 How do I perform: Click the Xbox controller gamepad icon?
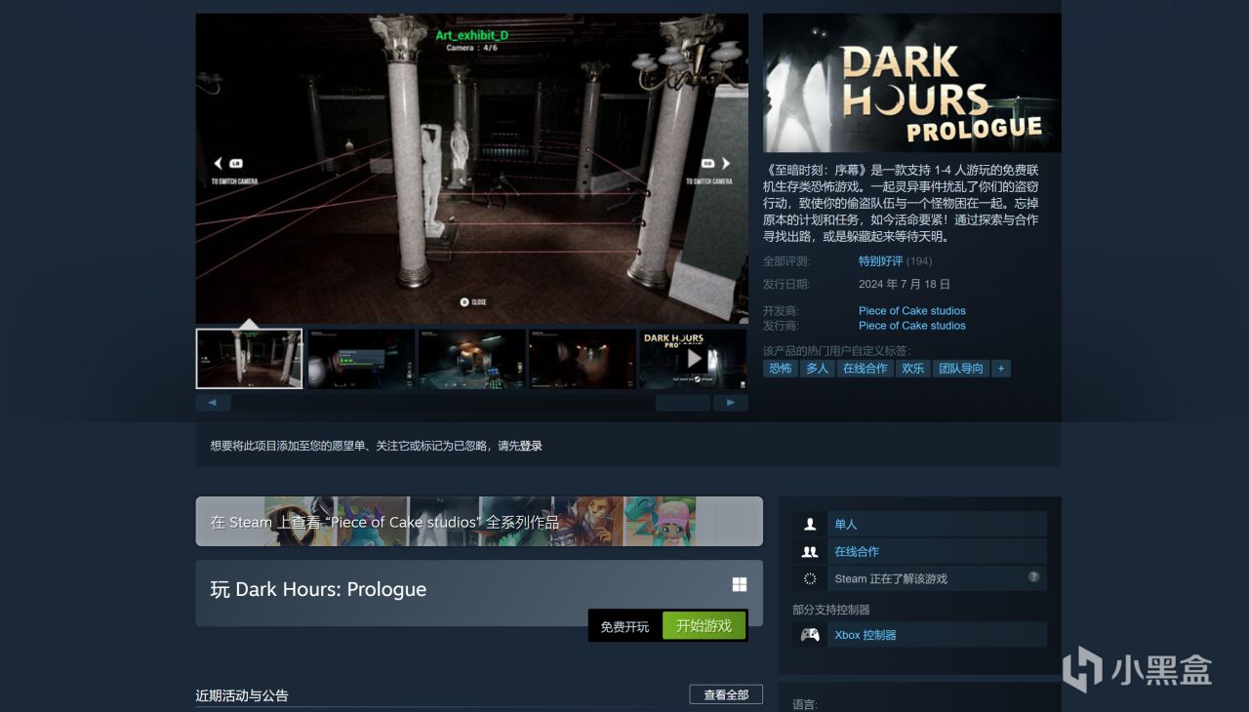[810, 635]
